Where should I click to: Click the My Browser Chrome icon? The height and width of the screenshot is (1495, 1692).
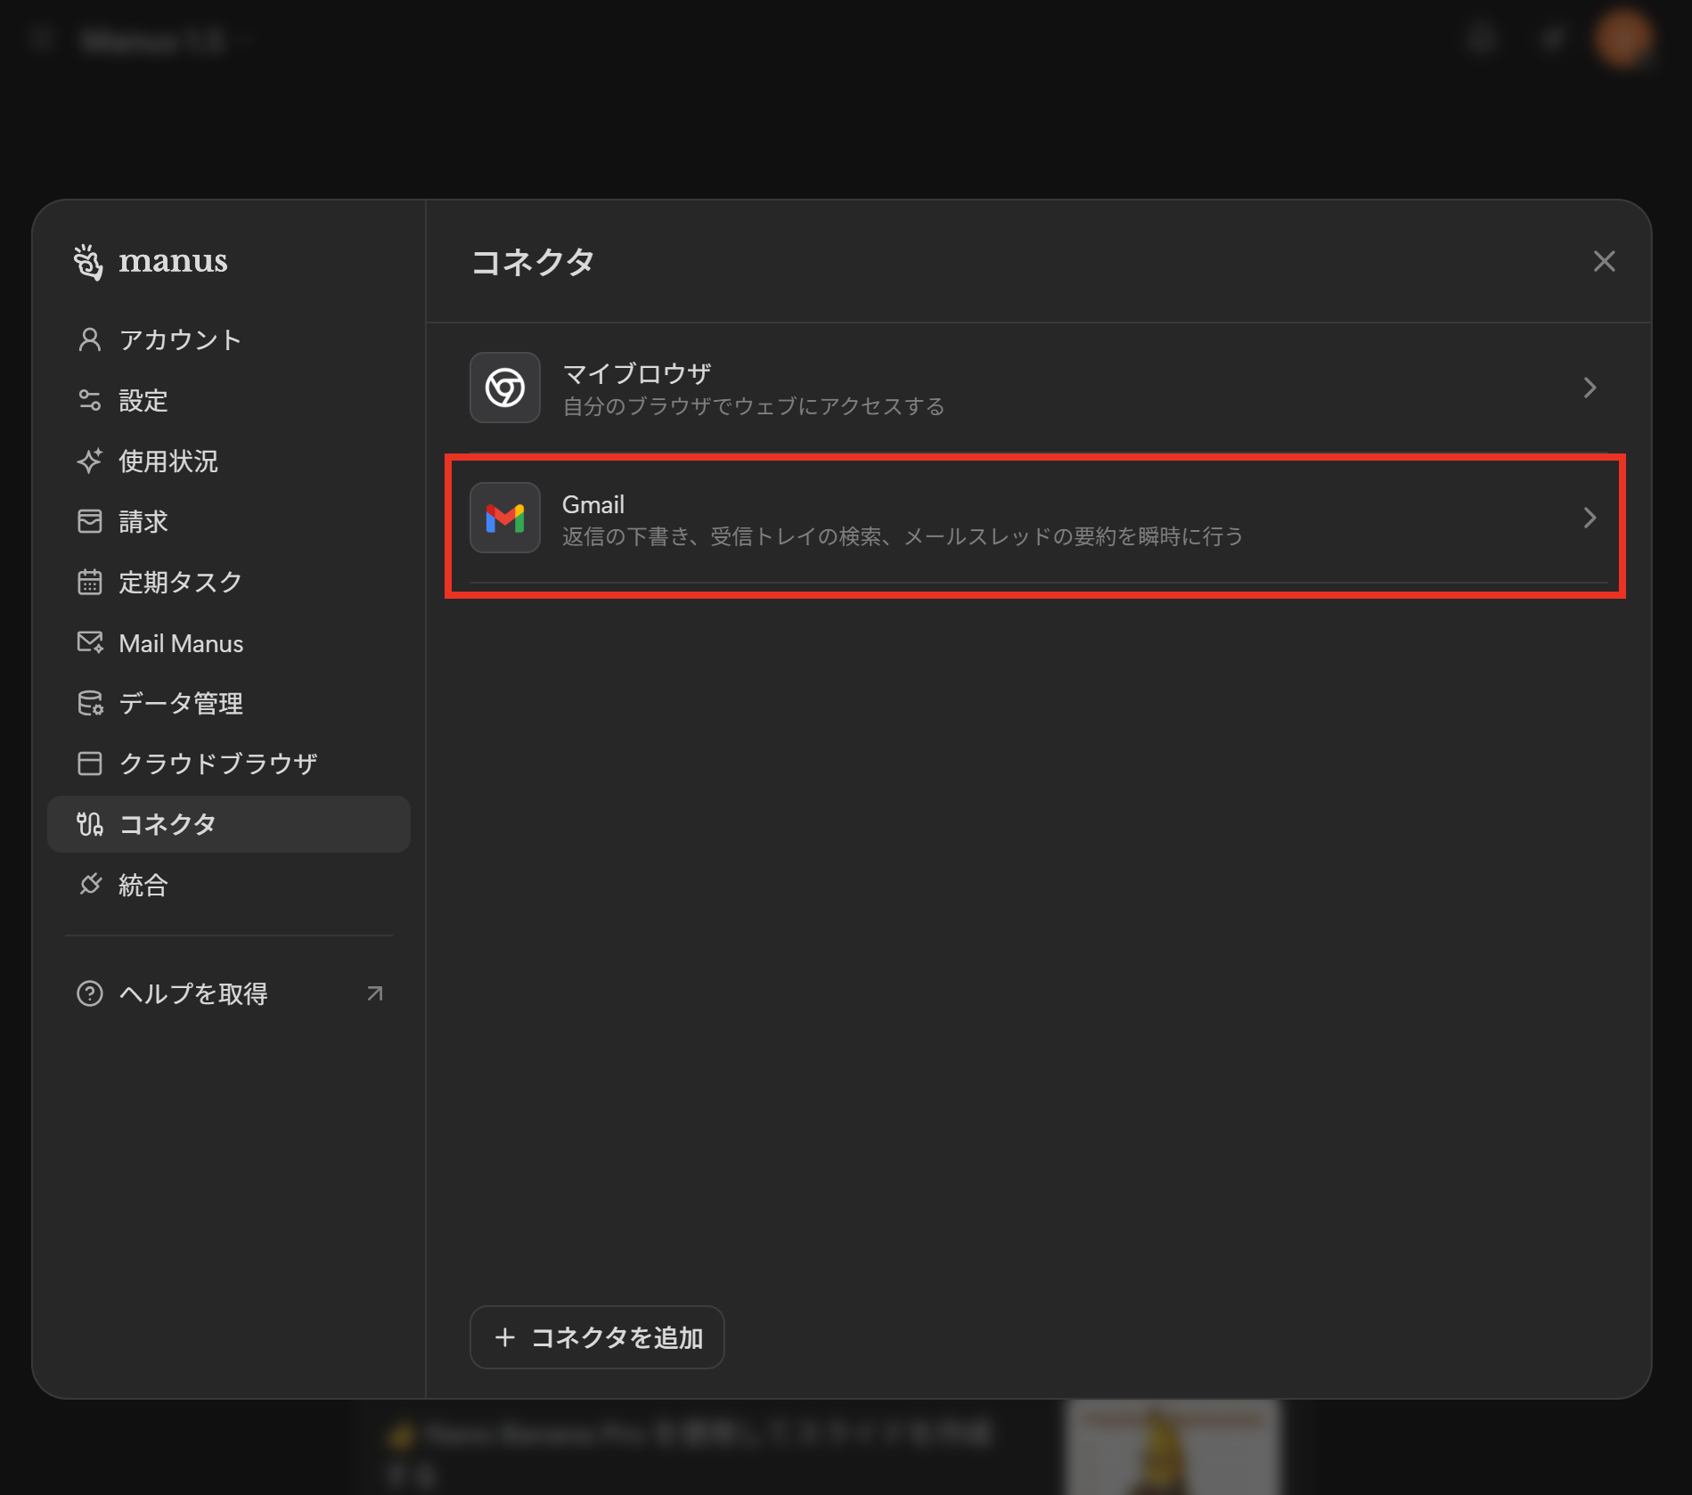[504, 388]
